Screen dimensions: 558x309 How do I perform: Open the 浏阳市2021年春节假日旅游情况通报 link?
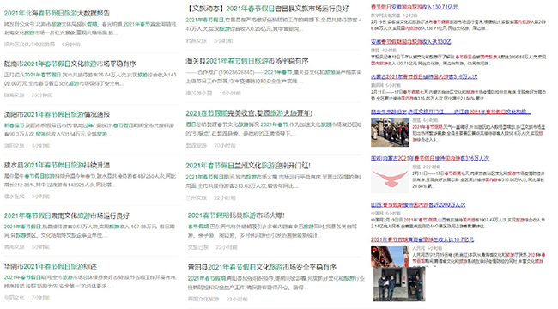tap(57, 115)
